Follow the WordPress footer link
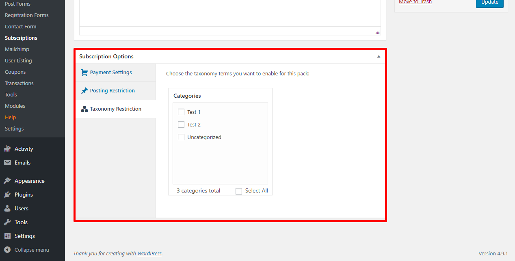This screenshot has height=261, width=515. (149, 253)
